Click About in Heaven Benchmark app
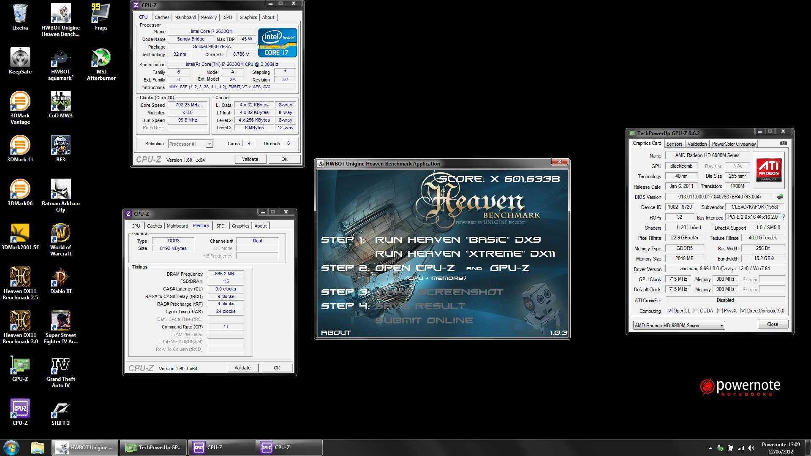The height and width of the screenshot is (456, 811). click(336, 333)
